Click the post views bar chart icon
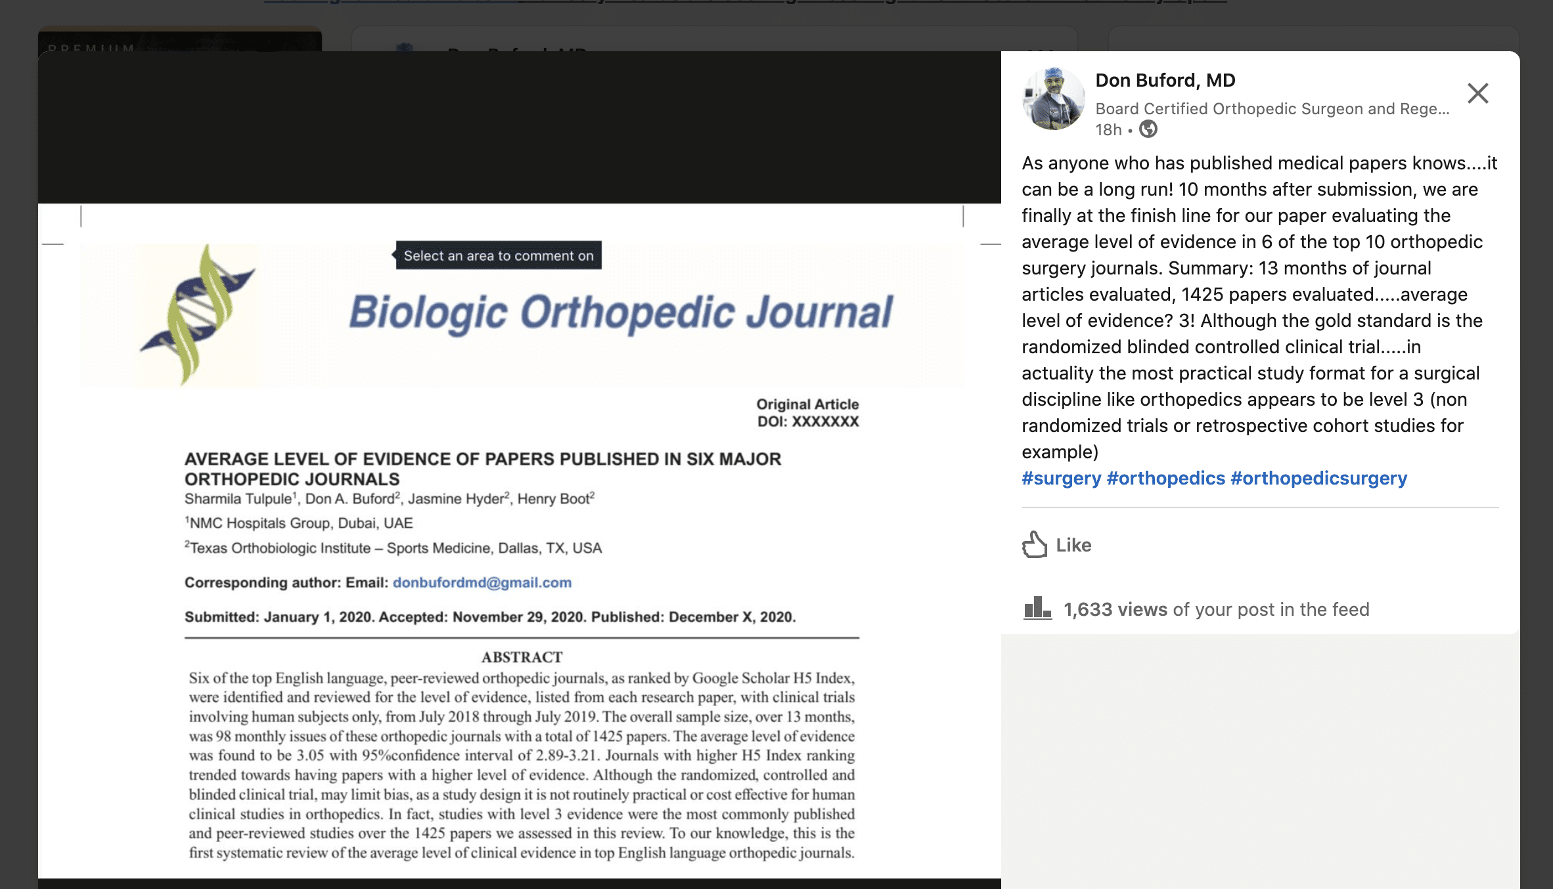Screen dimensions: 1553x889 point(1037,608)
